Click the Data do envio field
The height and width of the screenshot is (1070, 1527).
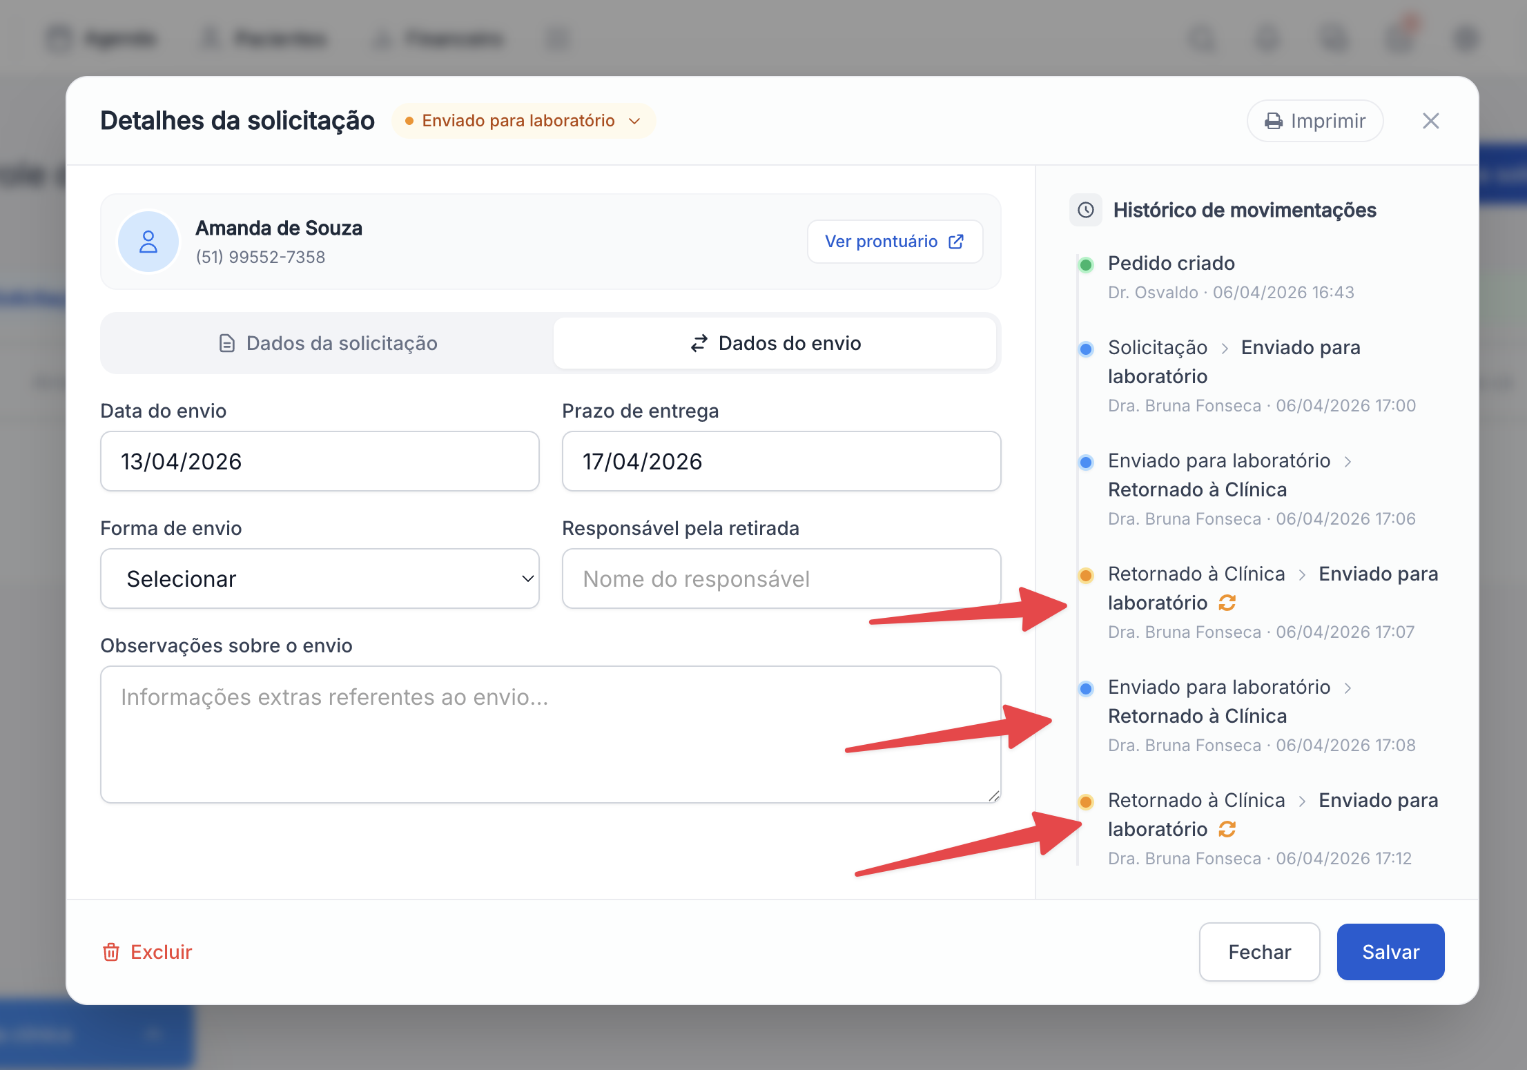[x=320, y=461]
